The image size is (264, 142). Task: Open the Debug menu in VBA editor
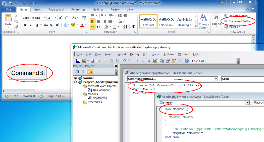click(134, 54)
